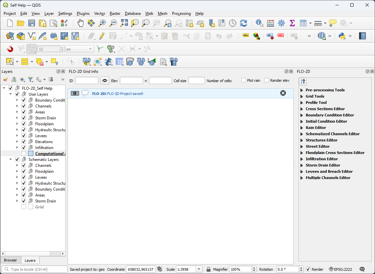
Task: Uncheck the Infiltration layer visibility
Action: (x=24, y=148)
